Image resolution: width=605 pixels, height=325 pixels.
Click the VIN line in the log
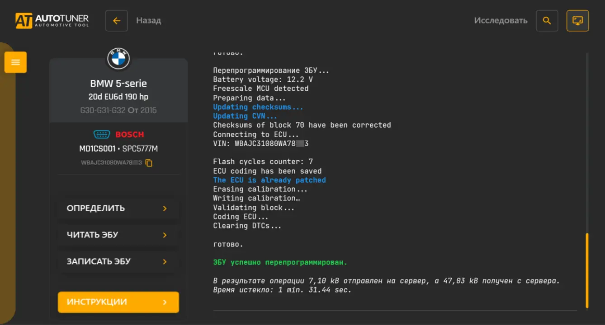pos(261,144)
